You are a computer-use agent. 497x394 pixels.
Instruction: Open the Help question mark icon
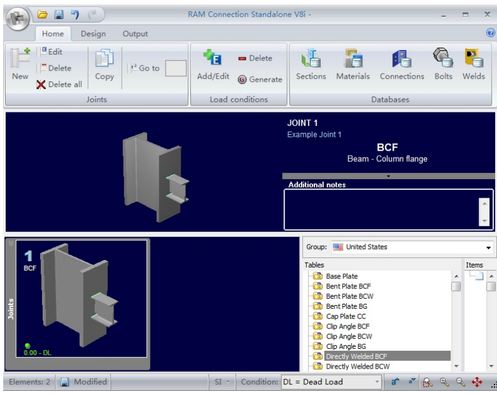490,32
